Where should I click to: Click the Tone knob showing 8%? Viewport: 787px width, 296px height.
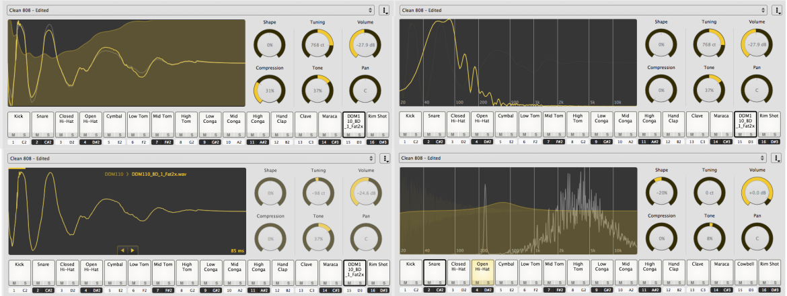[709, 238]
